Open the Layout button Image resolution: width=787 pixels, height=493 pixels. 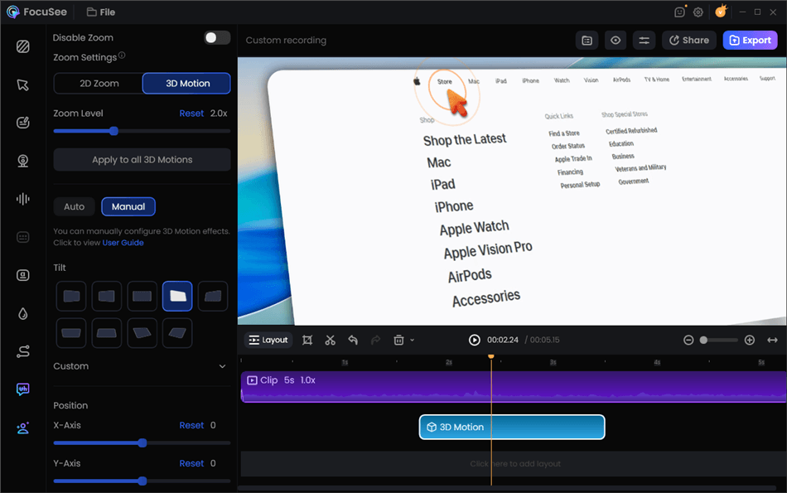click(x=268, y=340)
